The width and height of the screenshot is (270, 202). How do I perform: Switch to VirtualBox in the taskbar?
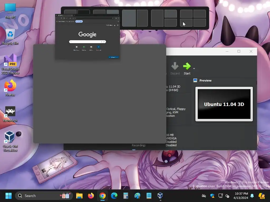pyautogui.click(x=160, y=196)
